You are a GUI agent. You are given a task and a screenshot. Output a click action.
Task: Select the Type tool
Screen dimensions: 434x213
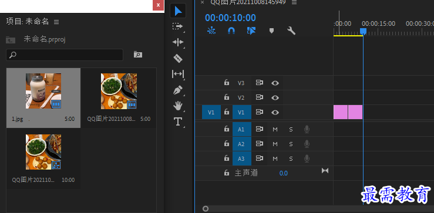pos(178,121)
